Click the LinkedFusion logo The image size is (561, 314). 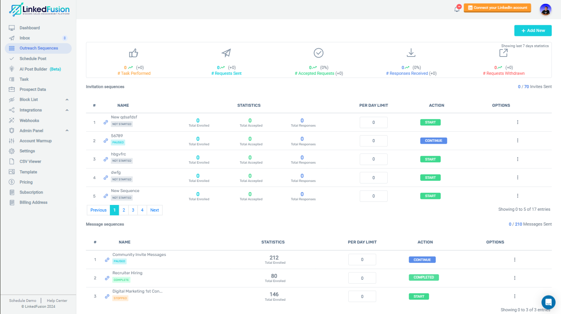(x=39, y=9)
